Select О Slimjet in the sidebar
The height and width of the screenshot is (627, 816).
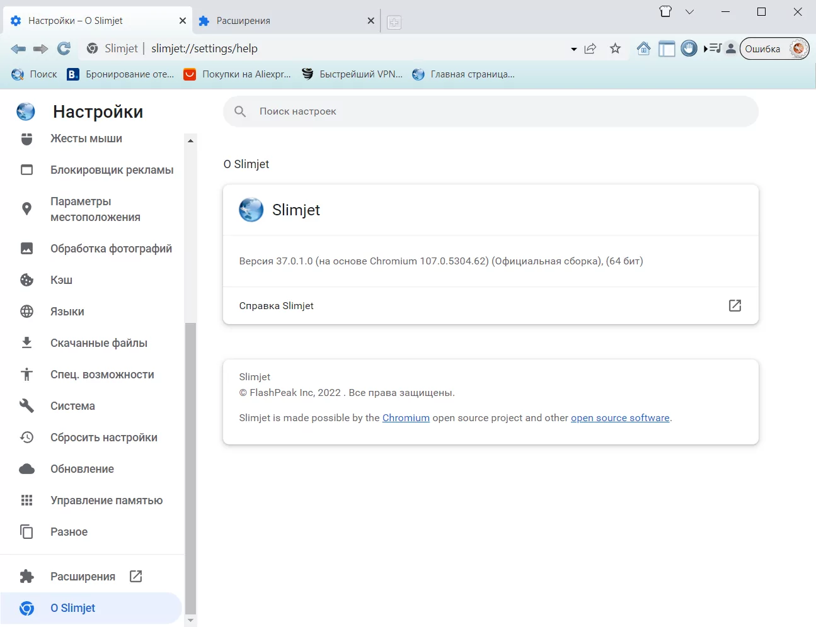pos(91,608)
